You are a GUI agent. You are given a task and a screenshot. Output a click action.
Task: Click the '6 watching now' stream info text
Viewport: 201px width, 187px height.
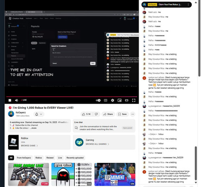(x=17, y=122)
